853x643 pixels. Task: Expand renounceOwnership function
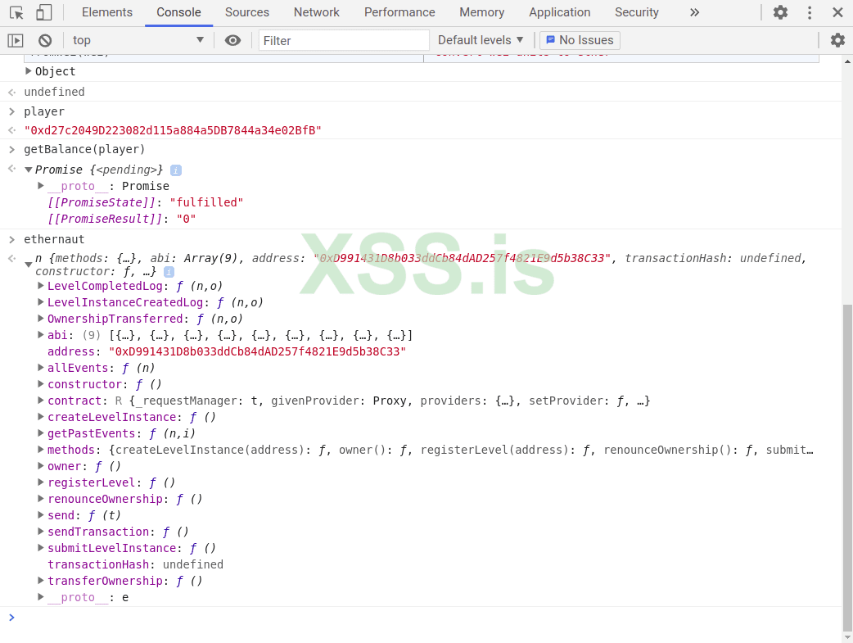(x=41, y=498)
